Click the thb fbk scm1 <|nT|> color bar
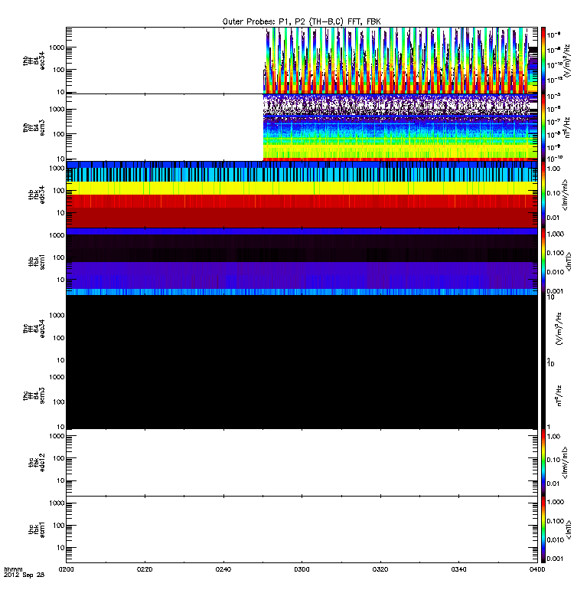This screenshot has height=613, width=574. point(543,261)
